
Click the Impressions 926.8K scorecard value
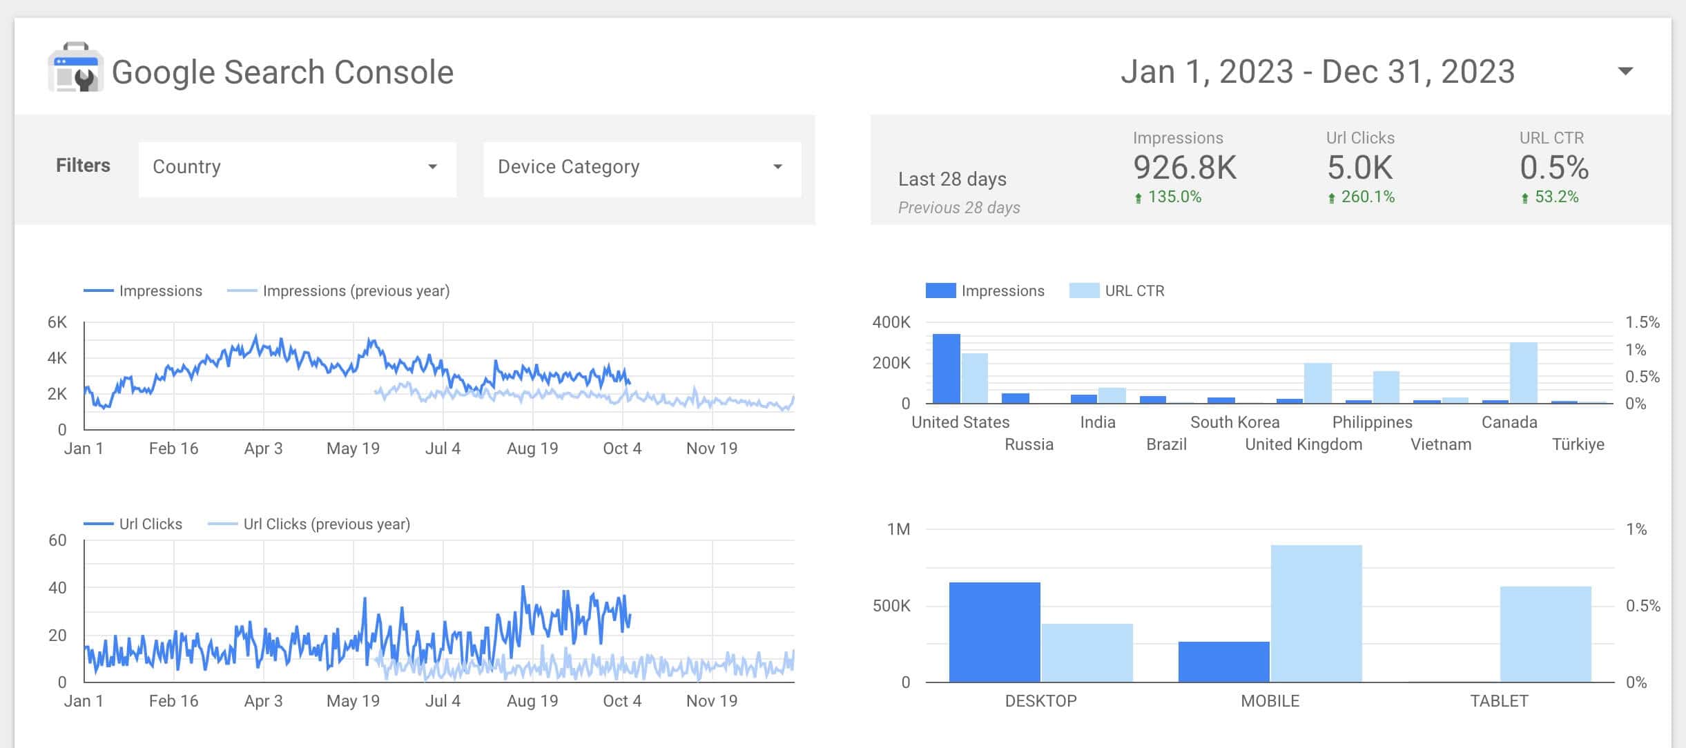[1185, 168]
